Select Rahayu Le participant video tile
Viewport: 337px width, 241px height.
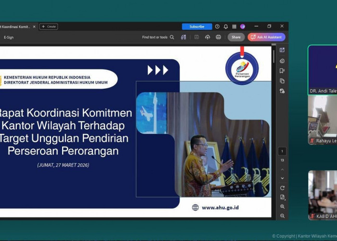(x=323, y=120)
